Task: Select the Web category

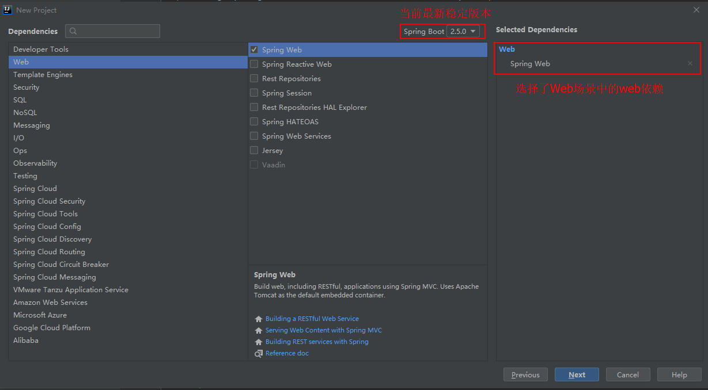Action: (128, 62)
